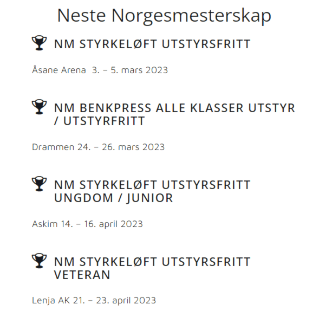Select the 'Åsane Arena' location text
332x311 pixels.
coord(59,69)
